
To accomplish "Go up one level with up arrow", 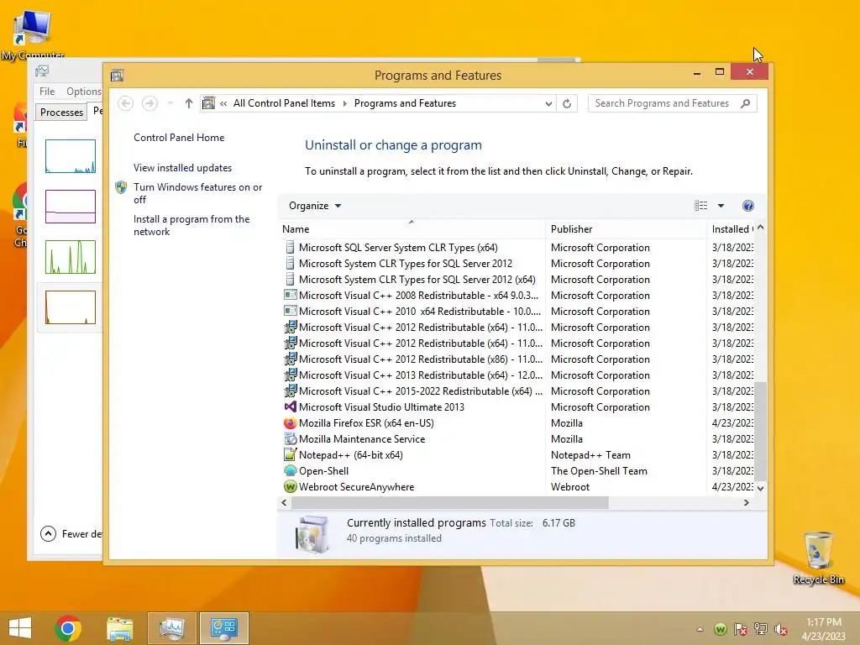I will click(x=189, y=103).
